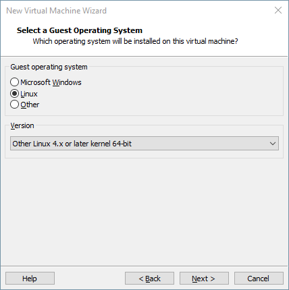Close the wizard with the X icon

pos(278,10)
